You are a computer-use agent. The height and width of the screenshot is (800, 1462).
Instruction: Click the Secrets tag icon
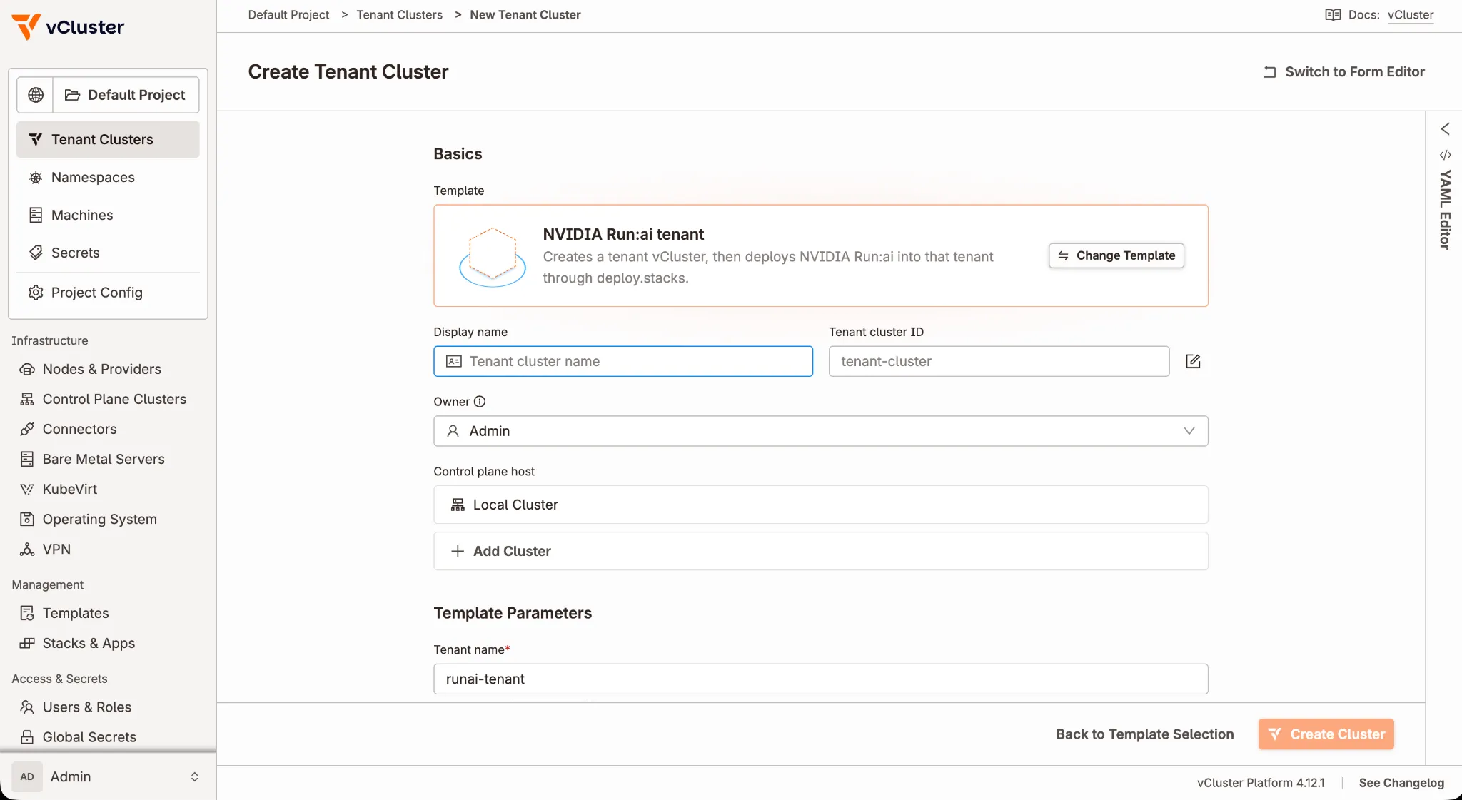coord(36,253)
